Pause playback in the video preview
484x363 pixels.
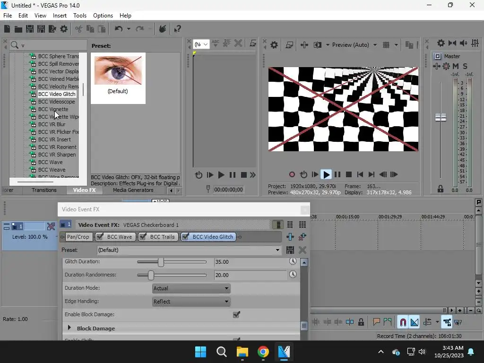(x=337, y=175)
